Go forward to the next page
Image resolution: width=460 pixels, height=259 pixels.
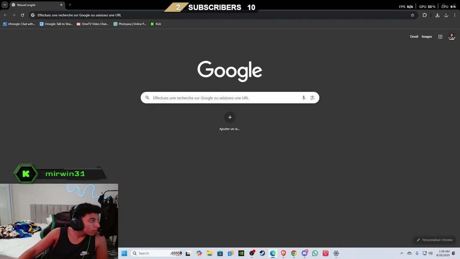pos(14,15)
